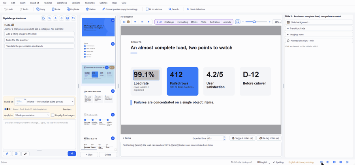The width and height of the screenshot is (355, 165).
Task: Switch to the Formatting tab
Action: [182, 22]
